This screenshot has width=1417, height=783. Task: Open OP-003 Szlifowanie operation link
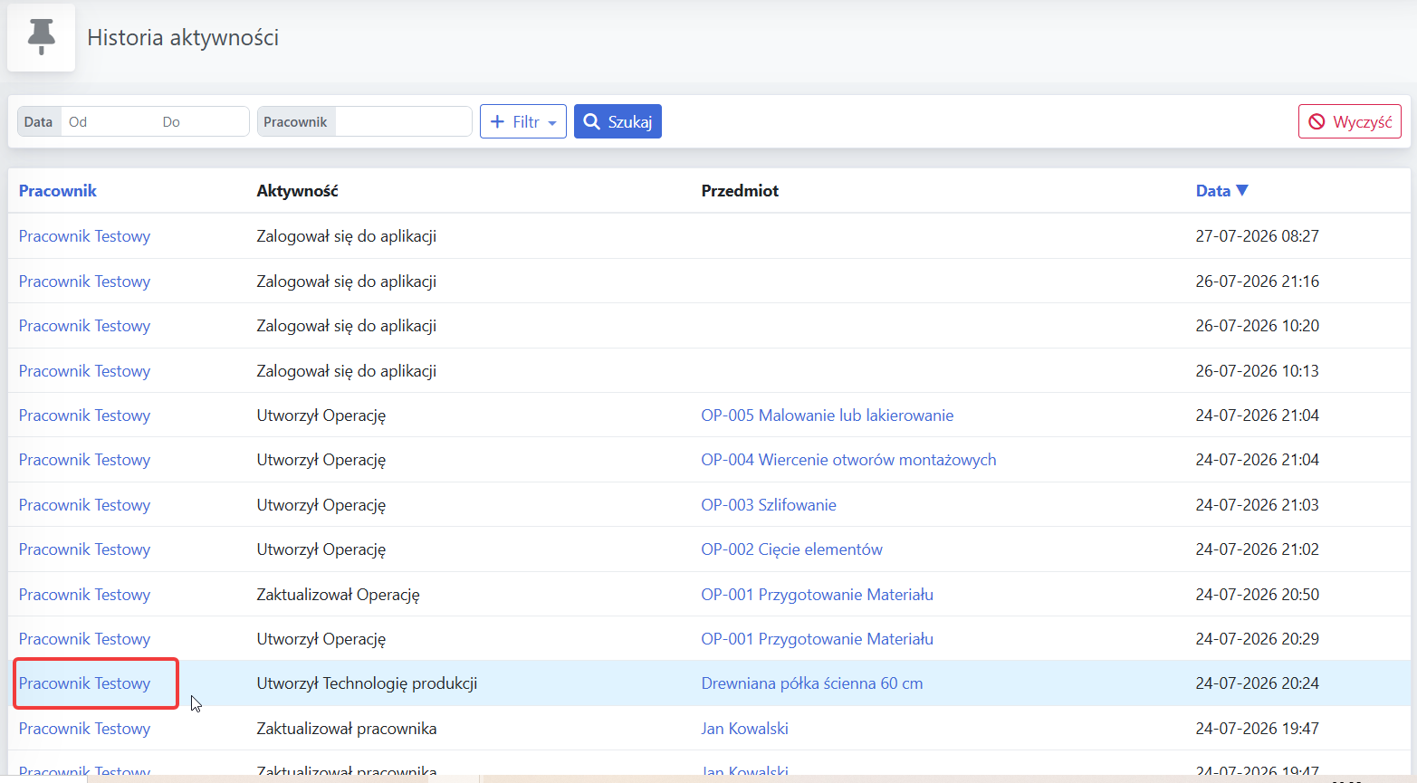pyautogui.click(x=769, y=505)
